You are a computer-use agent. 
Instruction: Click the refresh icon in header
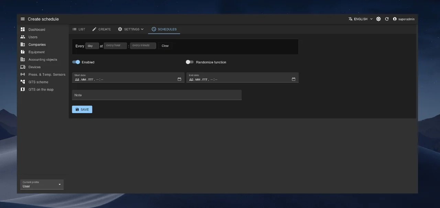tap(387, 19)
